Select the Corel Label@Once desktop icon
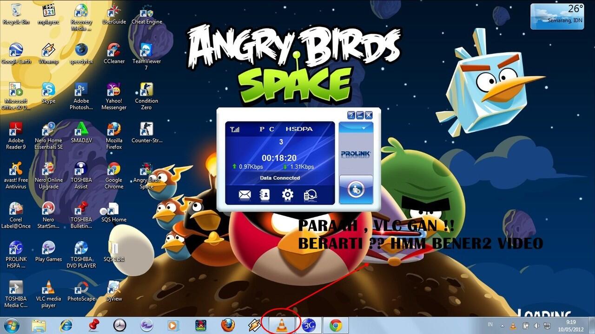 click(16, 215)
